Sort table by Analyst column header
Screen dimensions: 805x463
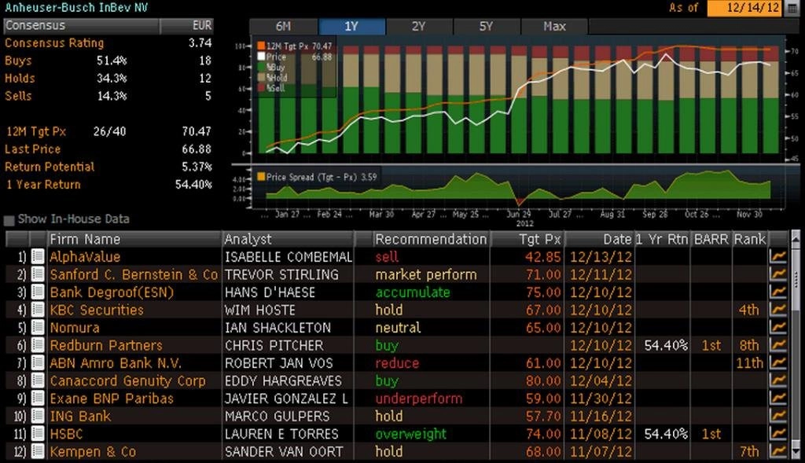[288, 239]
